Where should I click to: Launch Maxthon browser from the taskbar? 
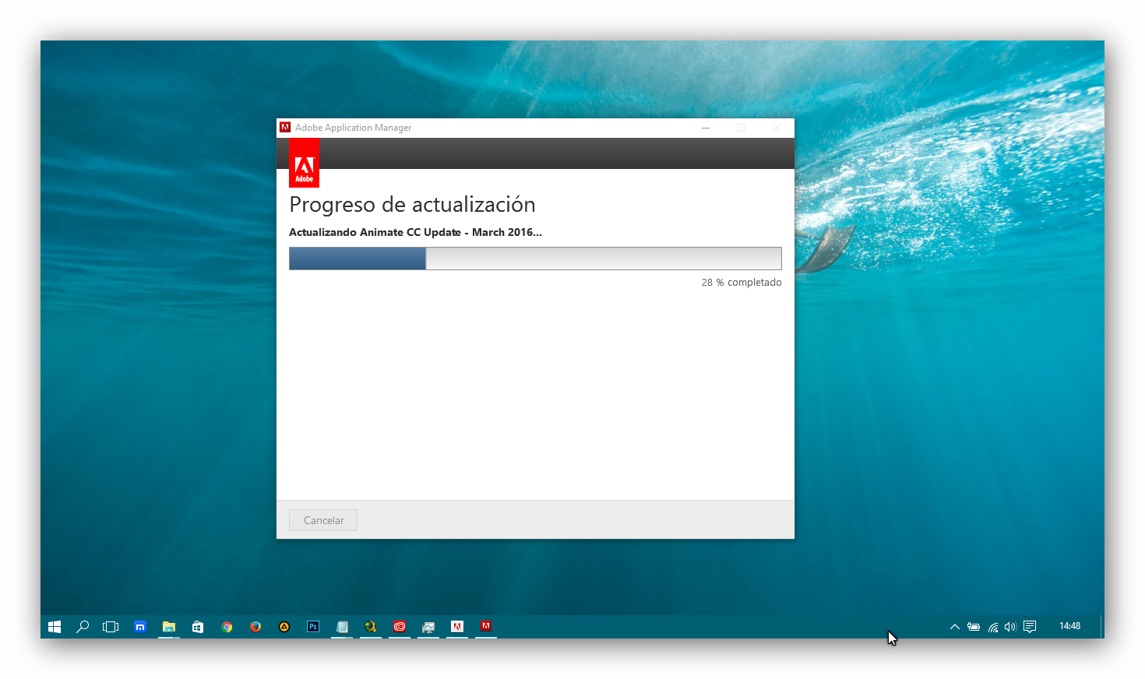[x=140, y=627]
